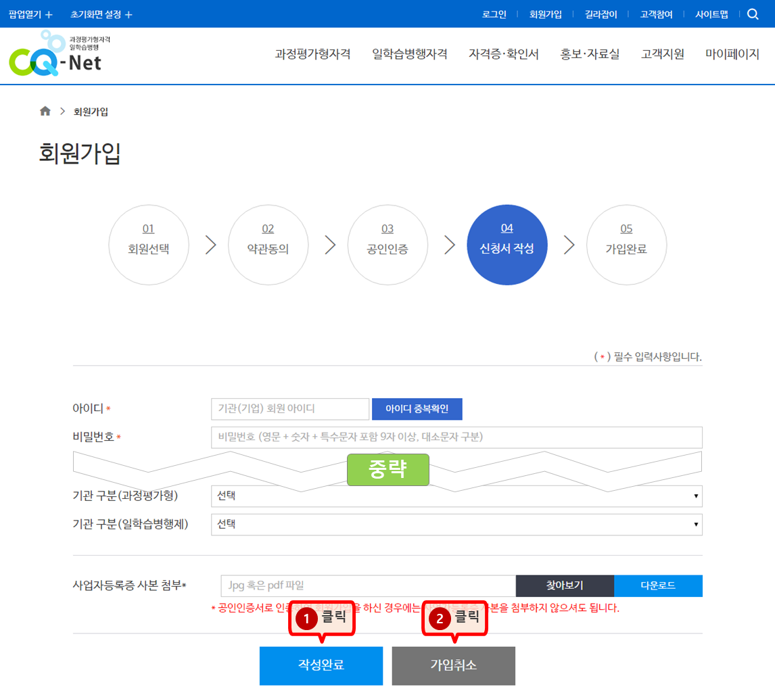This screenshot has width=775, height=697.
Task: Open the 사이트맵 link
Action: [711, 14]
